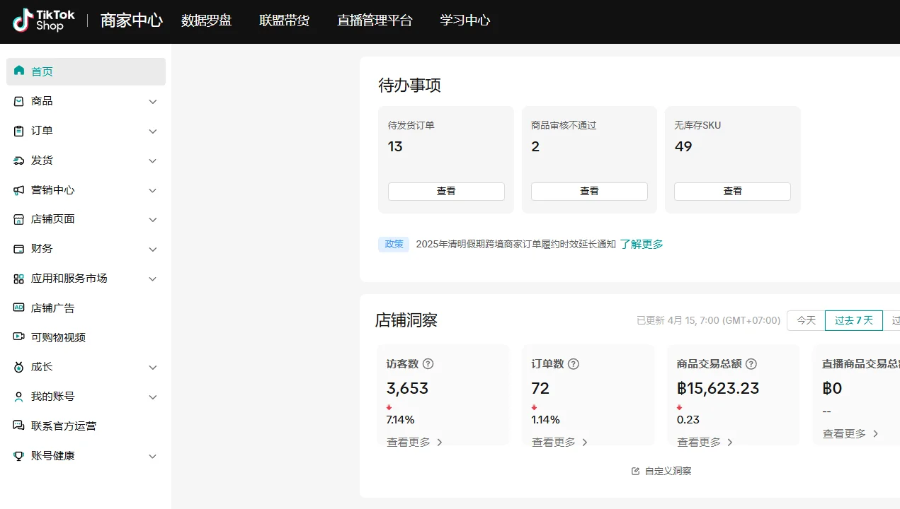
Task: Click the home icon beside 首页
Action: click(19, 71)
